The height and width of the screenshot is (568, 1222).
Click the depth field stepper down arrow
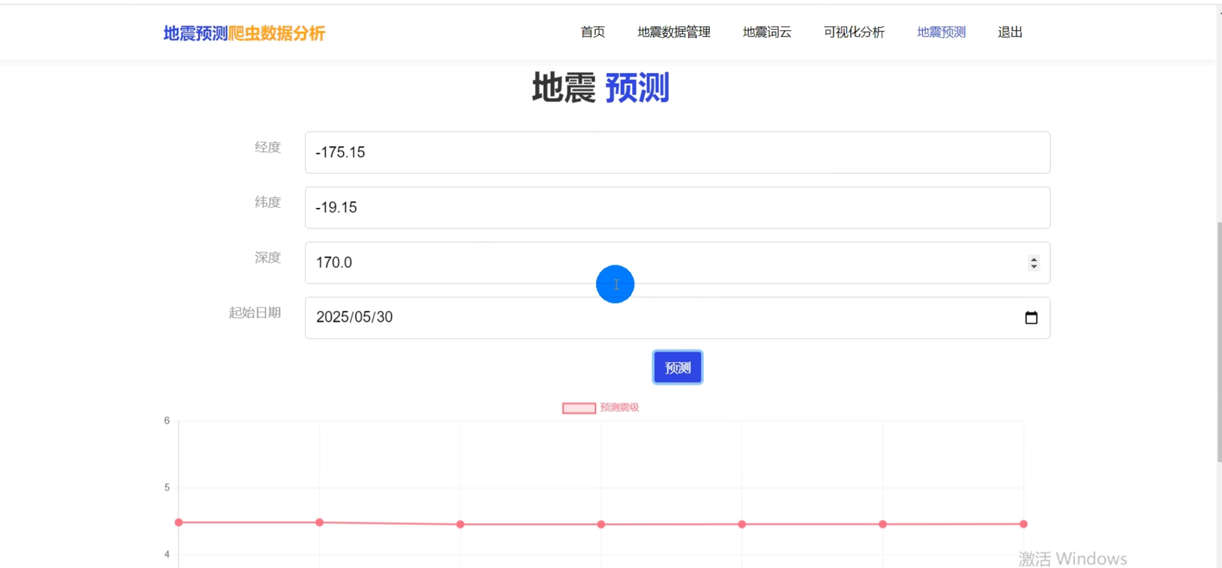(x=1034, y=267)
